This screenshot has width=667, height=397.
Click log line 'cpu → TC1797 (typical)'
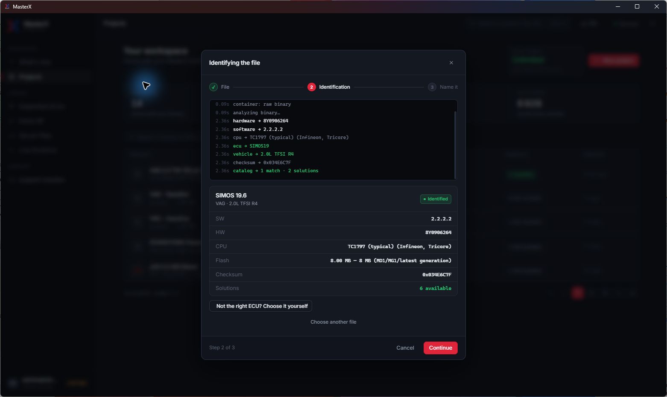291,137
